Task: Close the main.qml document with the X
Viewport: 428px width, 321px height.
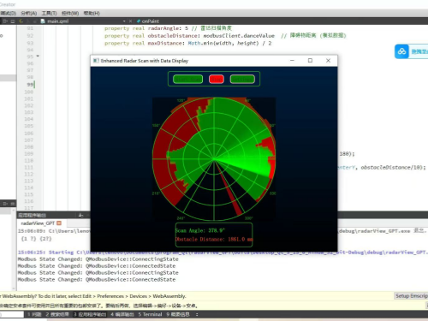Action: (x=130, y=21)
